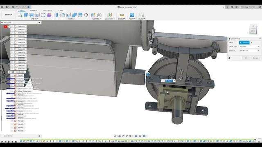Open the Zoom navigation tool

click(x=130, y=136)
